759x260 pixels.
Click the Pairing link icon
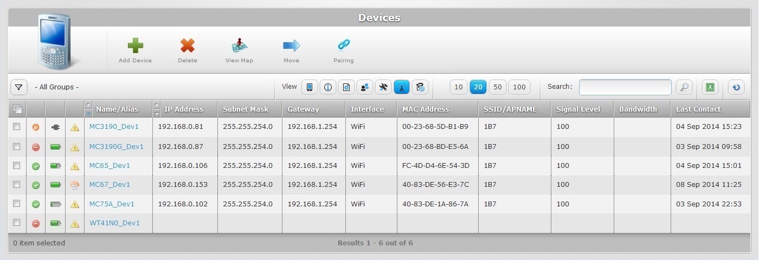[x=343, y=45]
